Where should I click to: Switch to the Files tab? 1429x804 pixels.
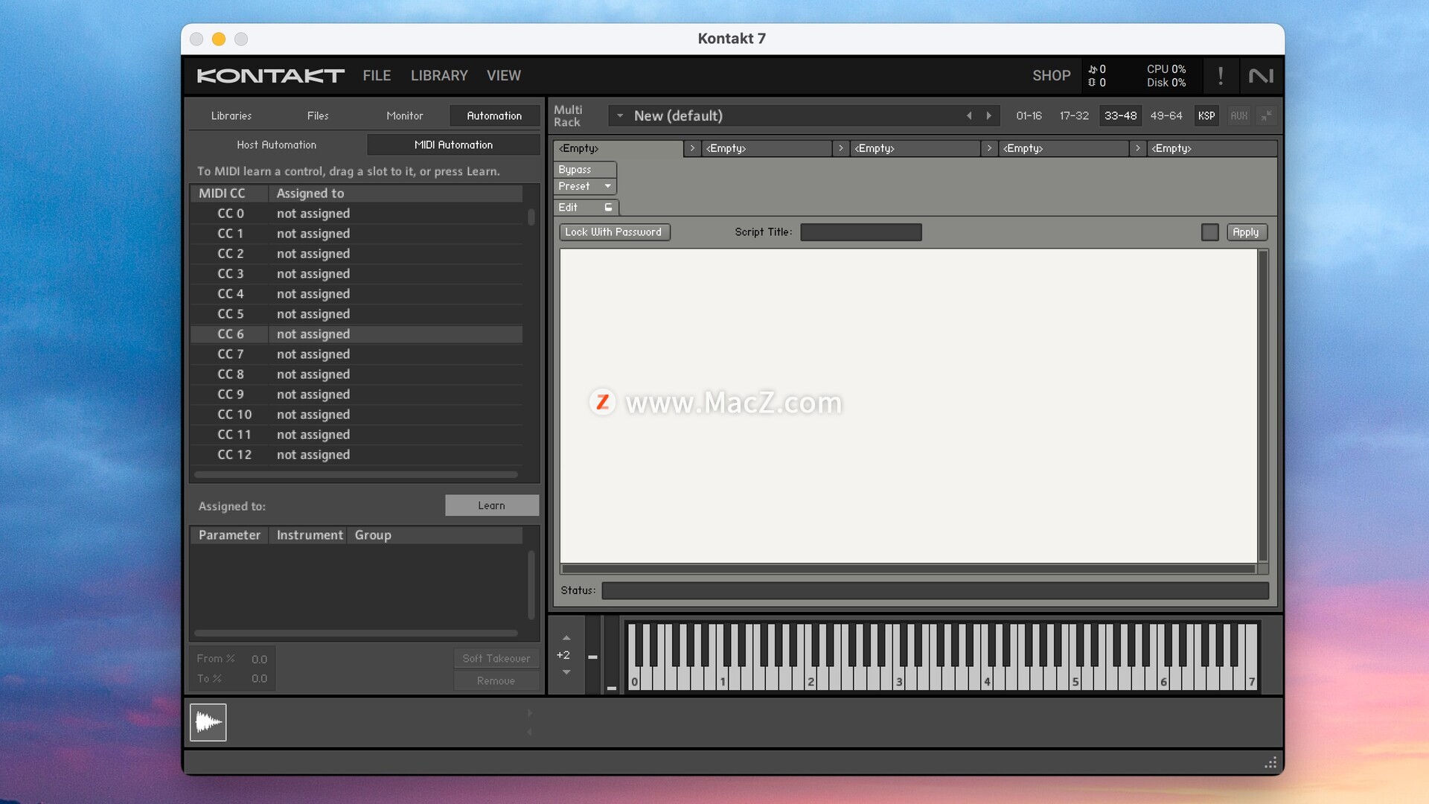pos(318,115)
